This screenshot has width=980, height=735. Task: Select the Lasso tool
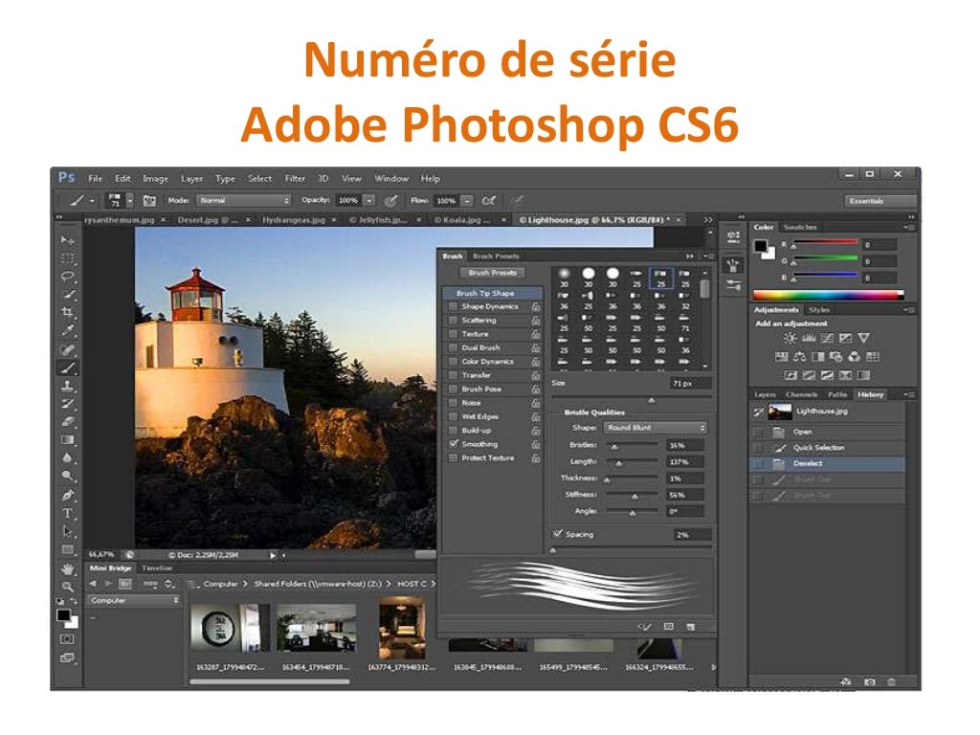click(68, 277)
